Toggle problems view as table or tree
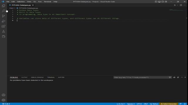 pyautogui.click(x=178, y=77)
